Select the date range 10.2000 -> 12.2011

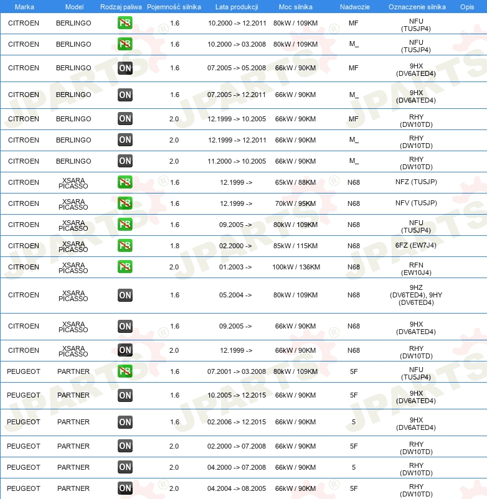click(x=237, y=23)
